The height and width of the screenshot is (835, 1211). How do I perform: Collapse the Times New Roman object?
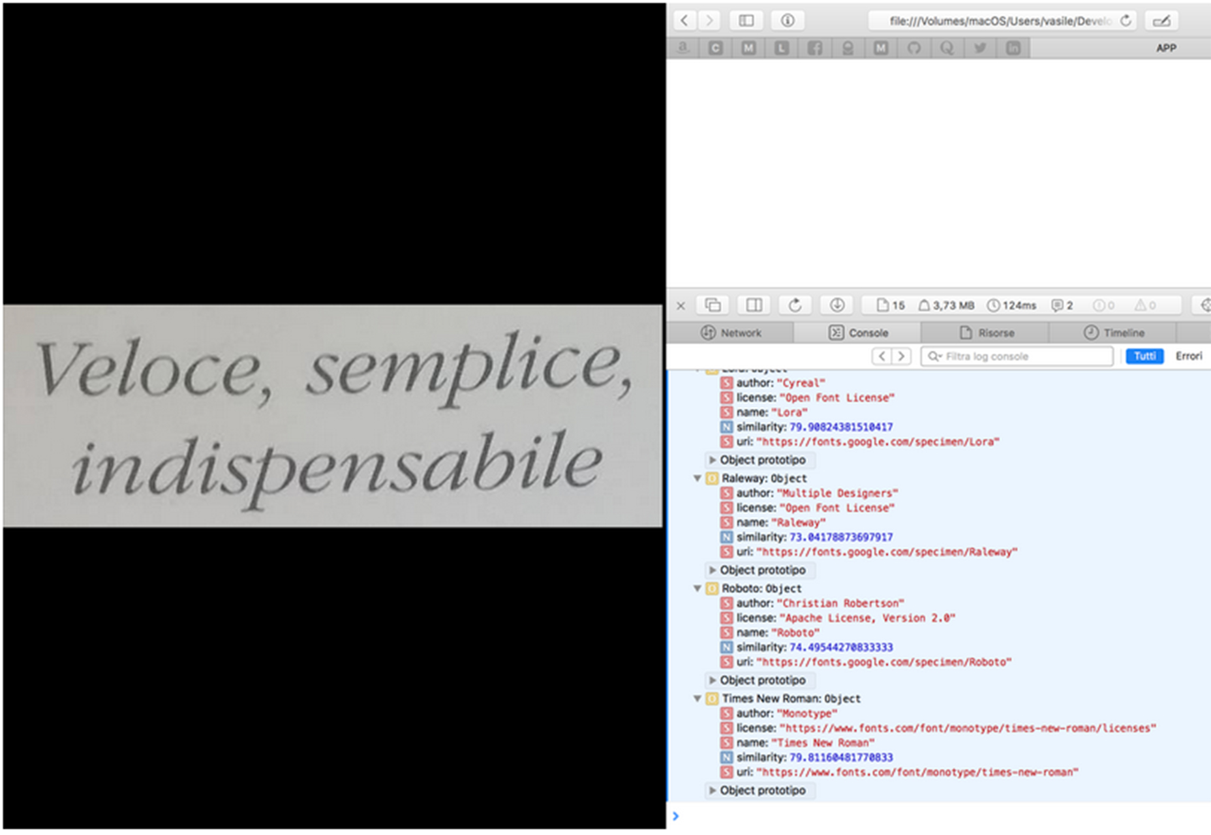697,699
